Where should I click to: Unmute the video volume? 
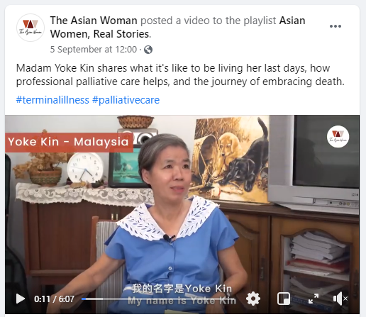click(x=340, y=299)
